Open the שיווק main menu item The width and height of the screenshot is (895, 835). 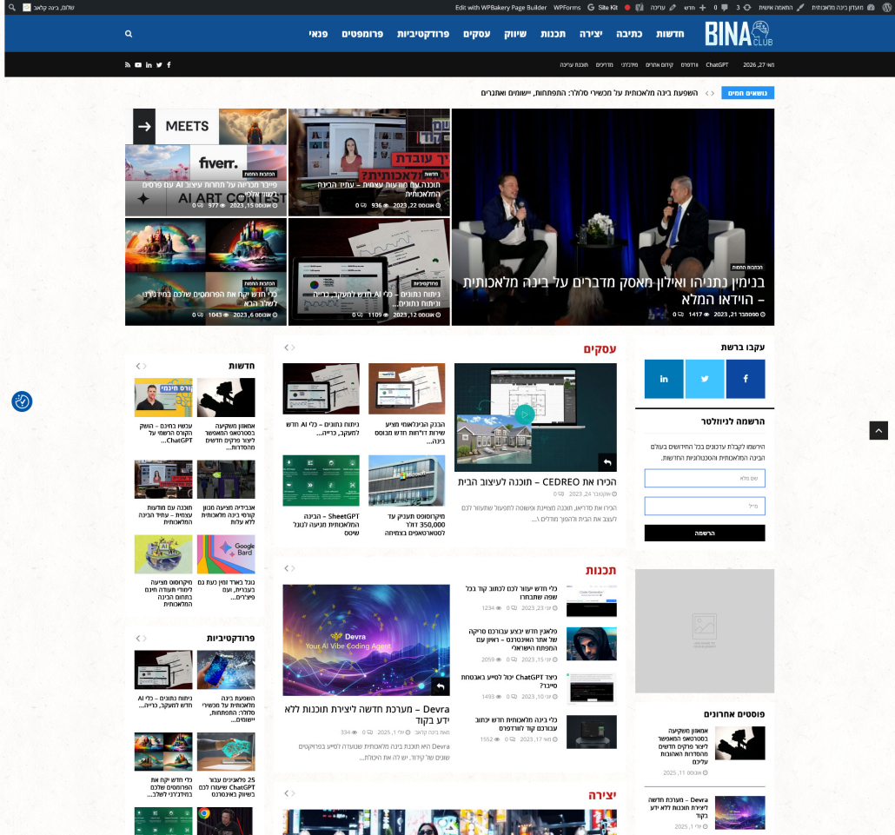tap(515, 34)
